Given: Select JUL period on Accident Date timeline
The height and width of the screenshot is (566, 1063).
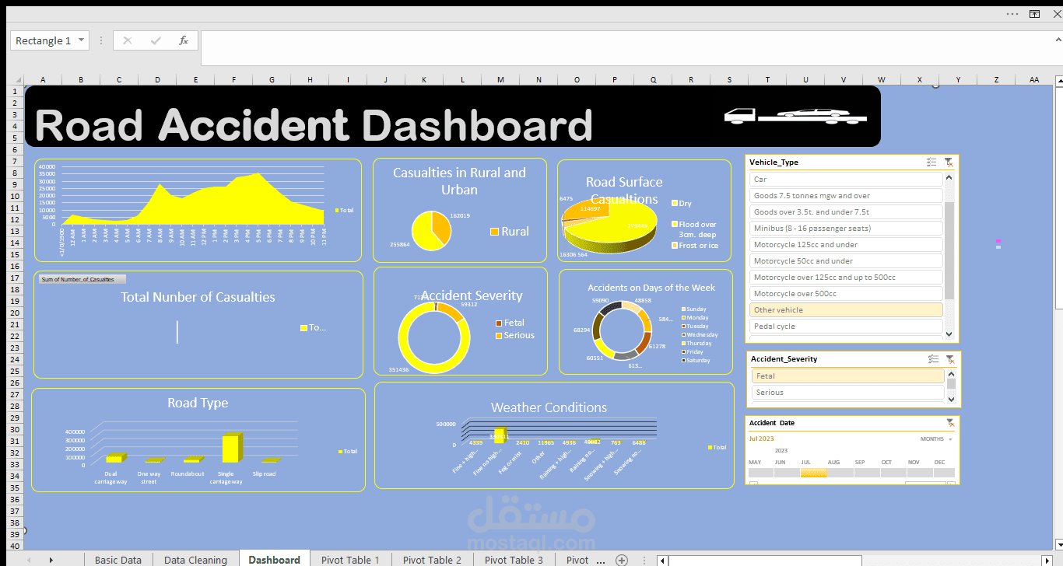Looking at the screenshot, I should point(813,472).
